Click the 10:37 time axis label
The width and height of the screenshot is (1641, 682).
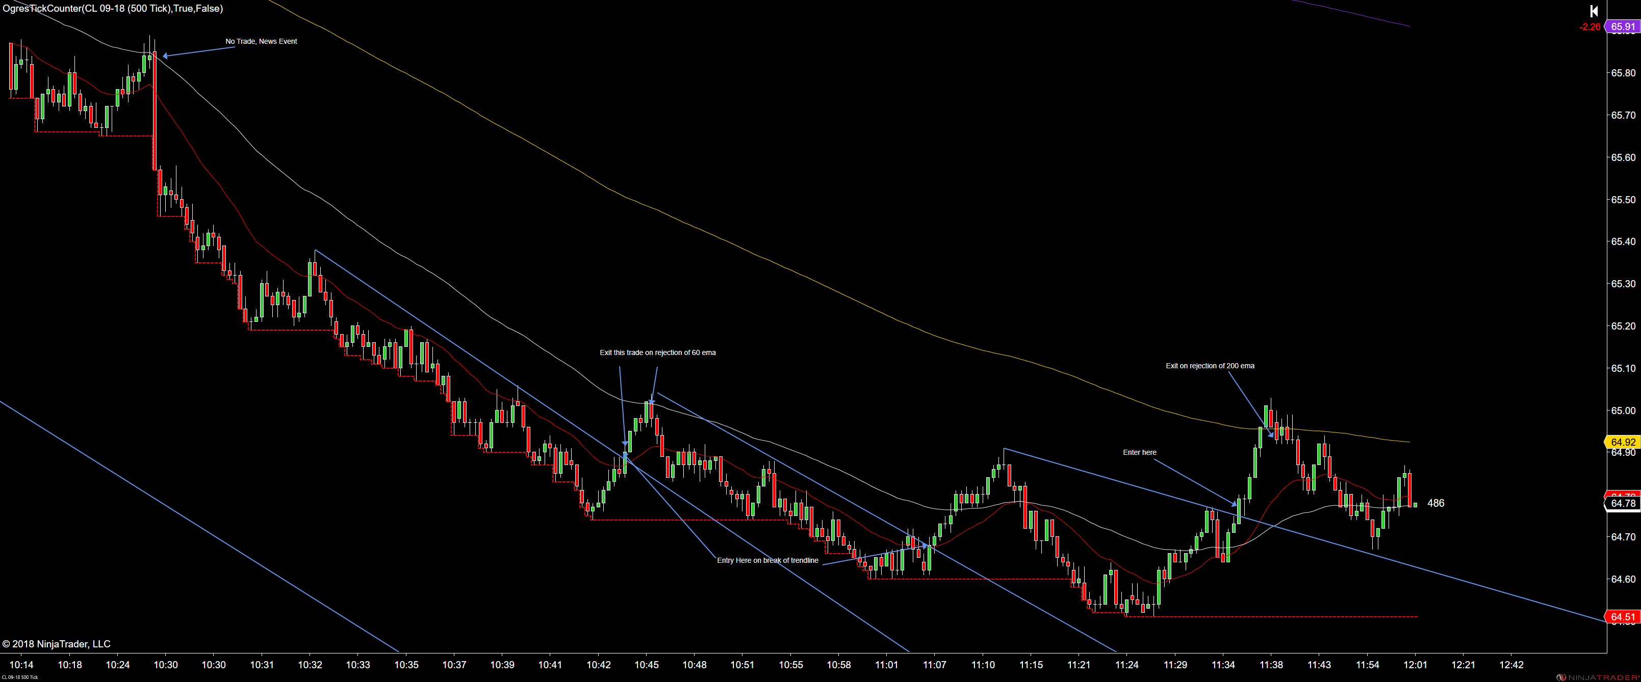click(x=454, y=665)
